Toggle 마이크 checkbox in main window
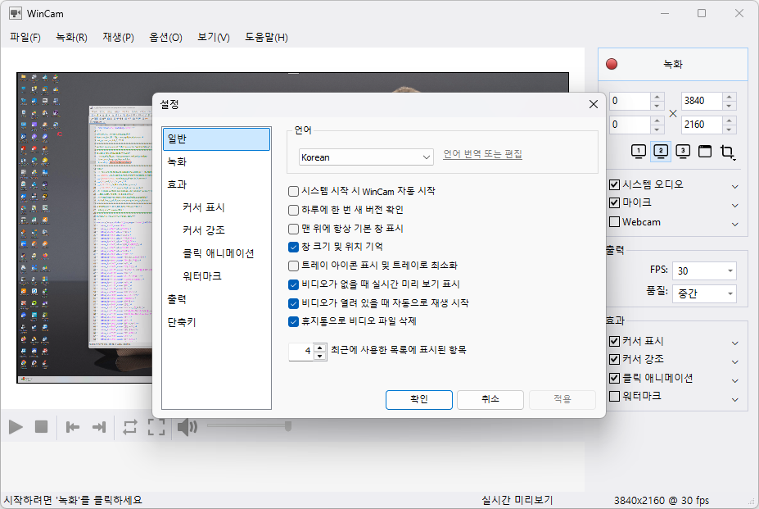759x509 pixels. (x=614, y=202)
